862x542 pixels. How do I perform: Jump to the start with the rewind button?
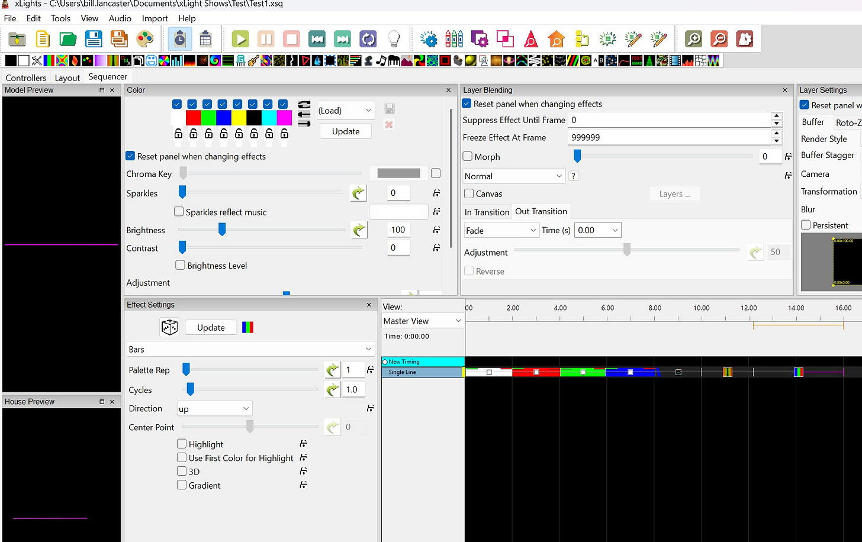pyautogui.click(x=317, y=40)
